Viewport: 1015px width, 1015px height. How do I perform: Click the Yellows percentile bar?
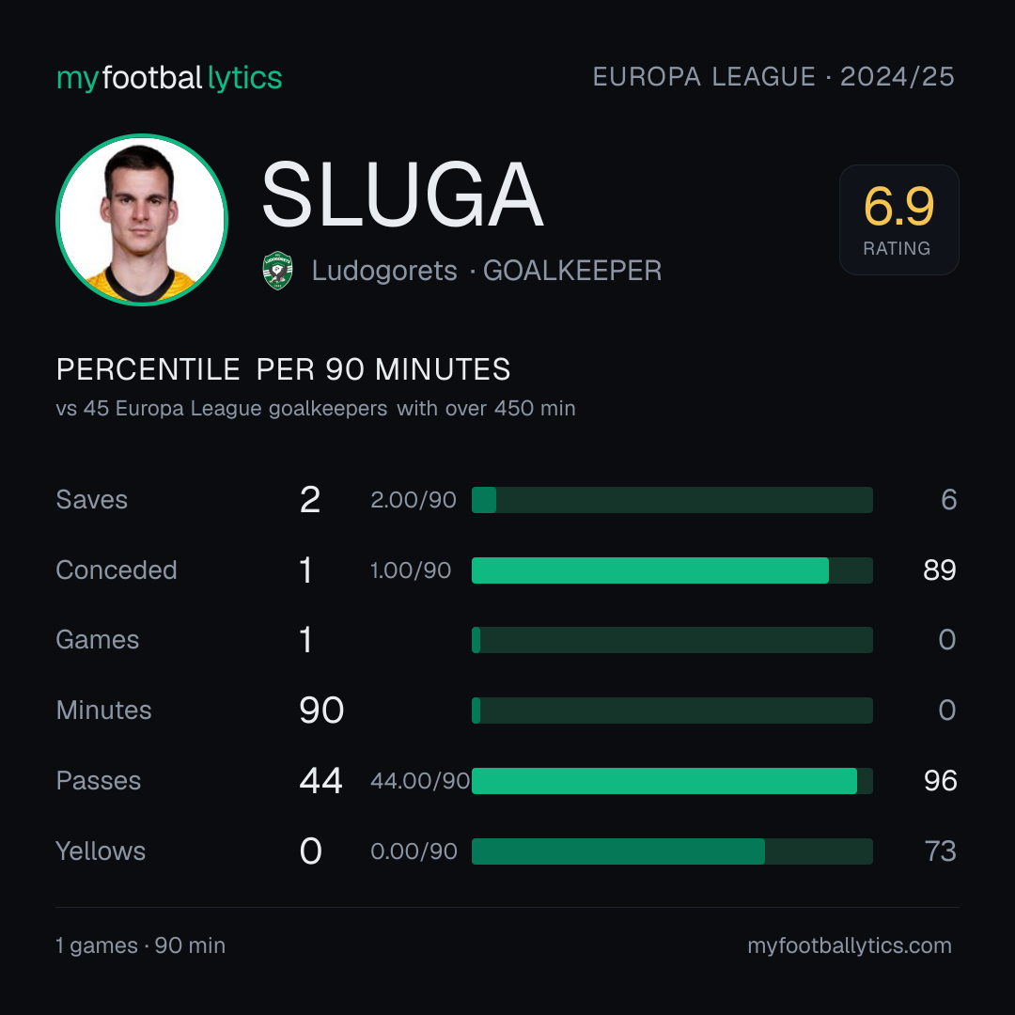click(x=672, y=851)
